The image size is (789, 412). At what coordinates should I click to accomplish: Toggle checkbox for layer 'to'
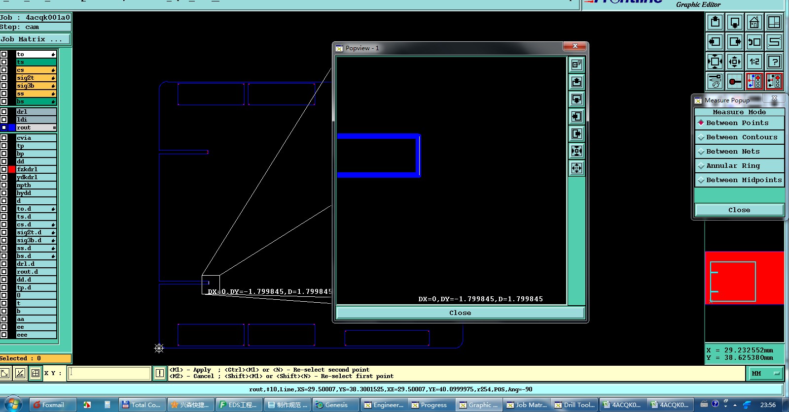coord(4,54)
